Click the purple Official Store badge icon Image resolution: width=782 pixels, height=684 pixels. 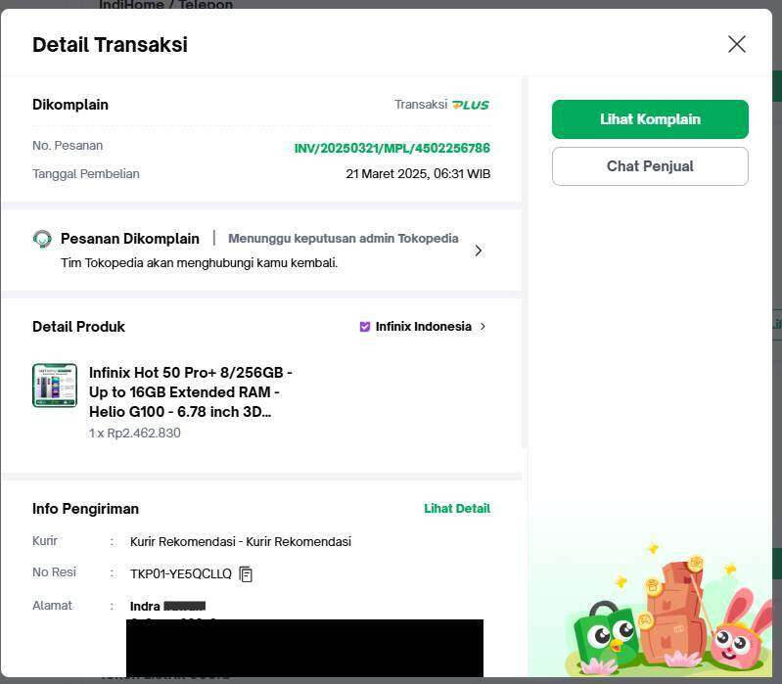(x=364, y=327)
